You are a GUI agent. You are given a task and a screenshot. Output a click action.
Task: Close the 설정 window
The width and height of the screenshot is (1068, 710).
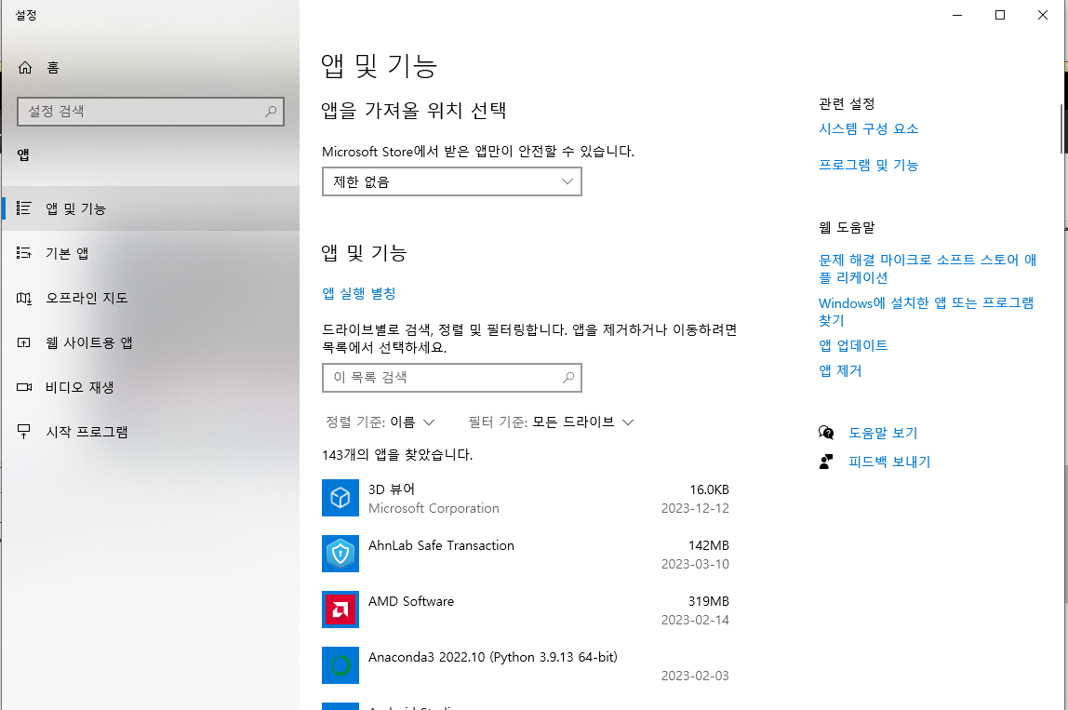[x=1043, y=15]
